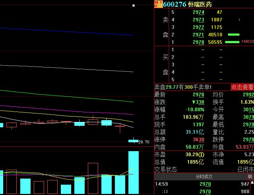Click the circled 1 beside 市盈 value
The image size is (254, 195).
[201, 155]
